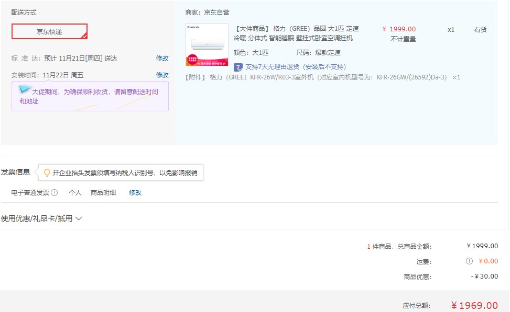Click the 商品明细 invoice content text

[103, 193]
